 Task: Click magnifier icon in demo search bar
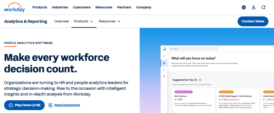click(x=171, y=49)
